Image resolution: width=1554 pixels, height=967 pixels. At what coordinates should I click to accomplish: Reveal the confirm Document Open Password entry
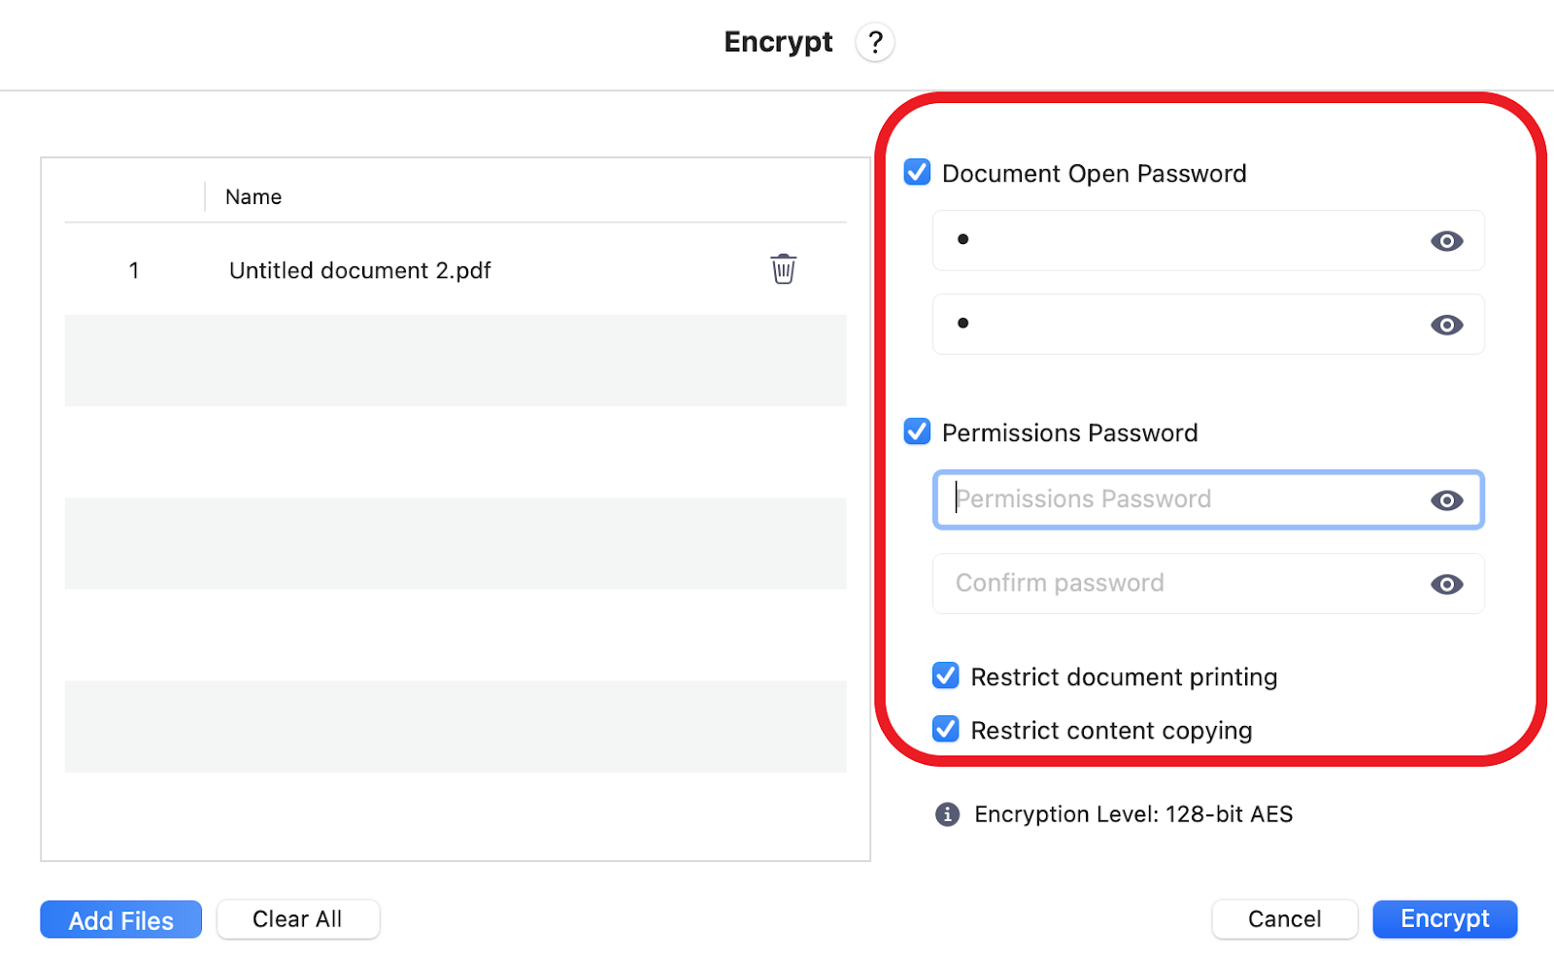coord(1446,325)
